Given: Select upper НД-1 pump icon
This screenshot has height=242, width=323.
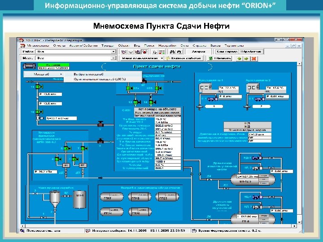Looking at the screenshot, I should point(258,158).
